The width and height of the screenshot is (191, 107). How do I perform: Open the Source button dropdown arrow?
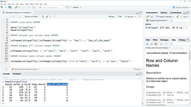tap(135, 17)
